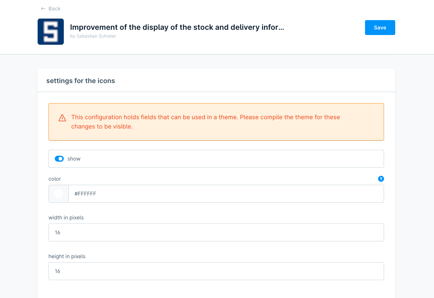The image size is (434, 298).
Task: Click the #FFFFFF hex color input
Action: tap(224, 194)
